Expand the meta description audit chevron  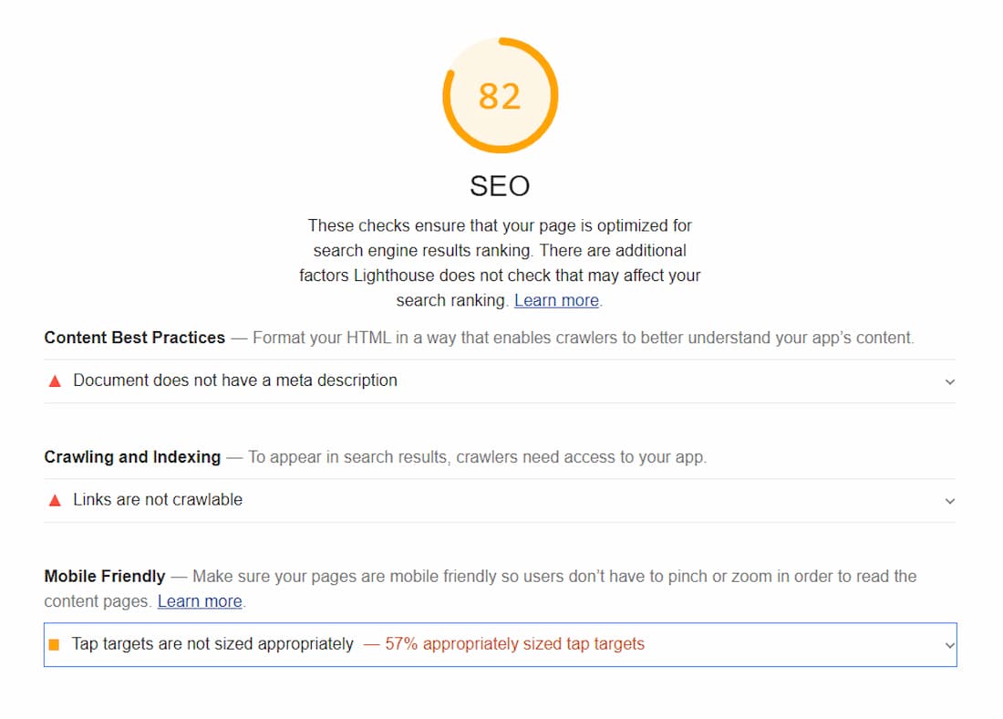[x=950, y=382]
